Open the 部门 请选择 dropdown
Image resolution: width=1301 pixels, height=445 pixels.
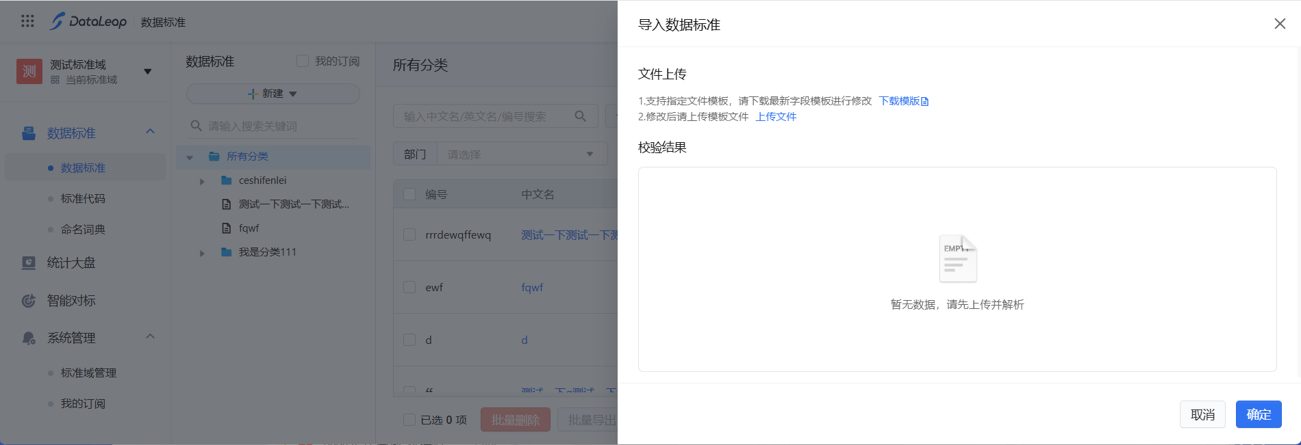point(522,154)
